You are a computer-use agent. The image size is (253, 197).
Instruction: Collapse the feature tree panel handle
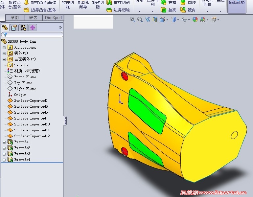pyautogui.click(x=65, y=121)
